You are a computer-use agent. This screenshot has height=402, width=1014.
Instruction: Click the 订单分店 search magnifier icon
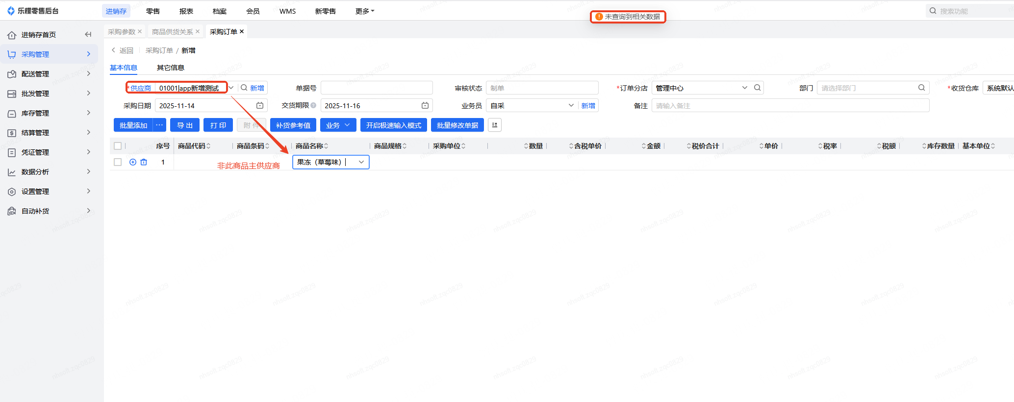click(758, 88)
